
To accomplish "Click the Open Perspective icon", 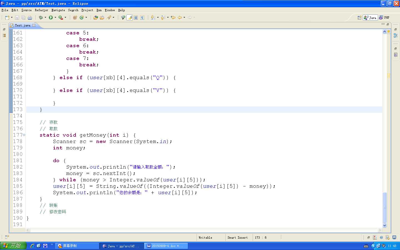I will [x=359, y=17].
